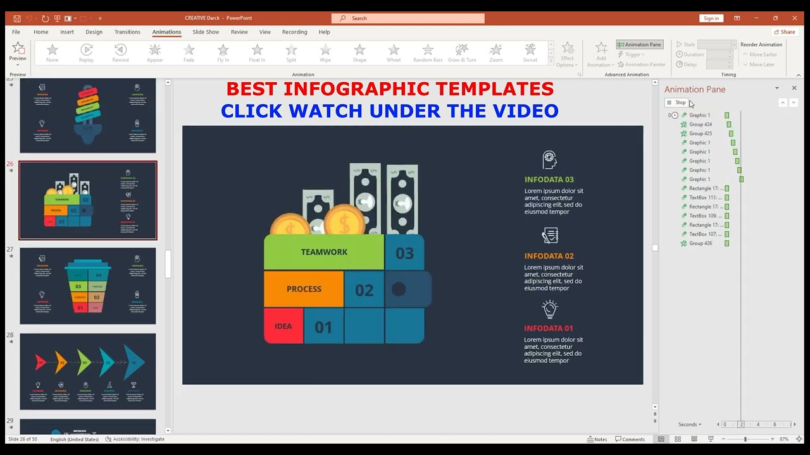Open the Seconds zoom dropdown
The image size is (810, 455).
pos(690,425)
